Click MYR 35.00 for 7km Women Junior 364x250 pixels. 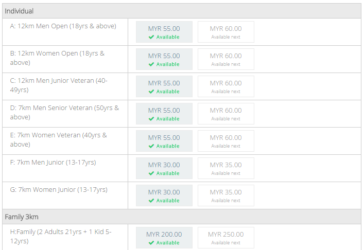pyautogui.click(x=226, y=195)
